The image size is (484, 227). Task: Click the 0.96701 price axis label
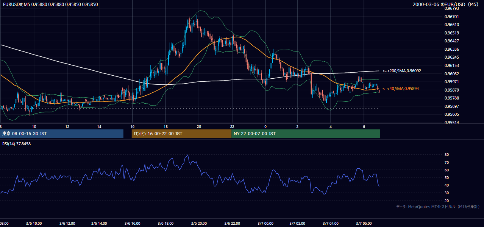(x=451, y=17)
